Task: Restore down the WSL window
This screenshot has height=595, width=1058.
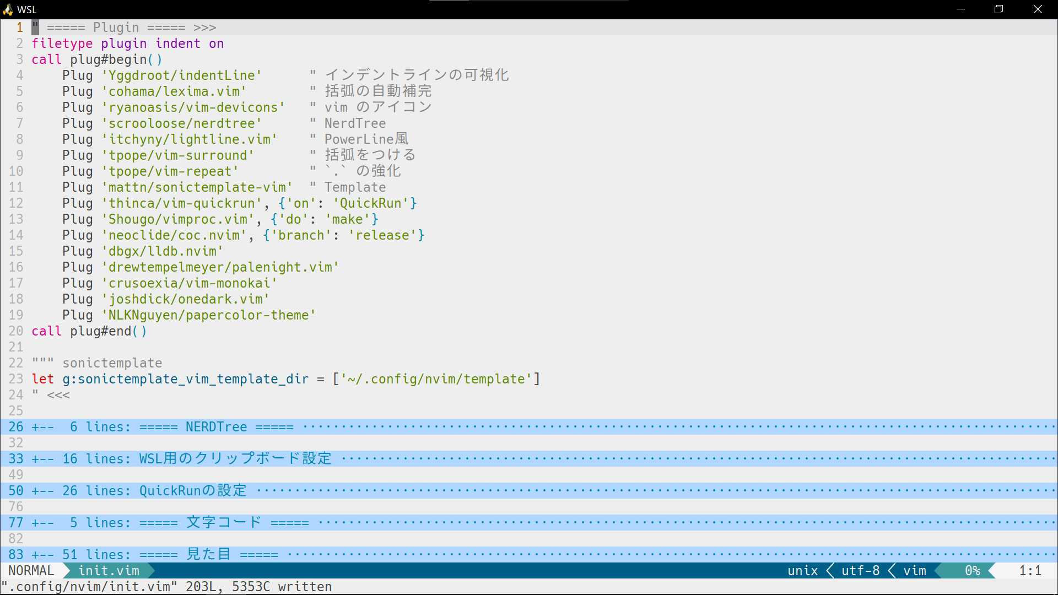Action: 998,9
